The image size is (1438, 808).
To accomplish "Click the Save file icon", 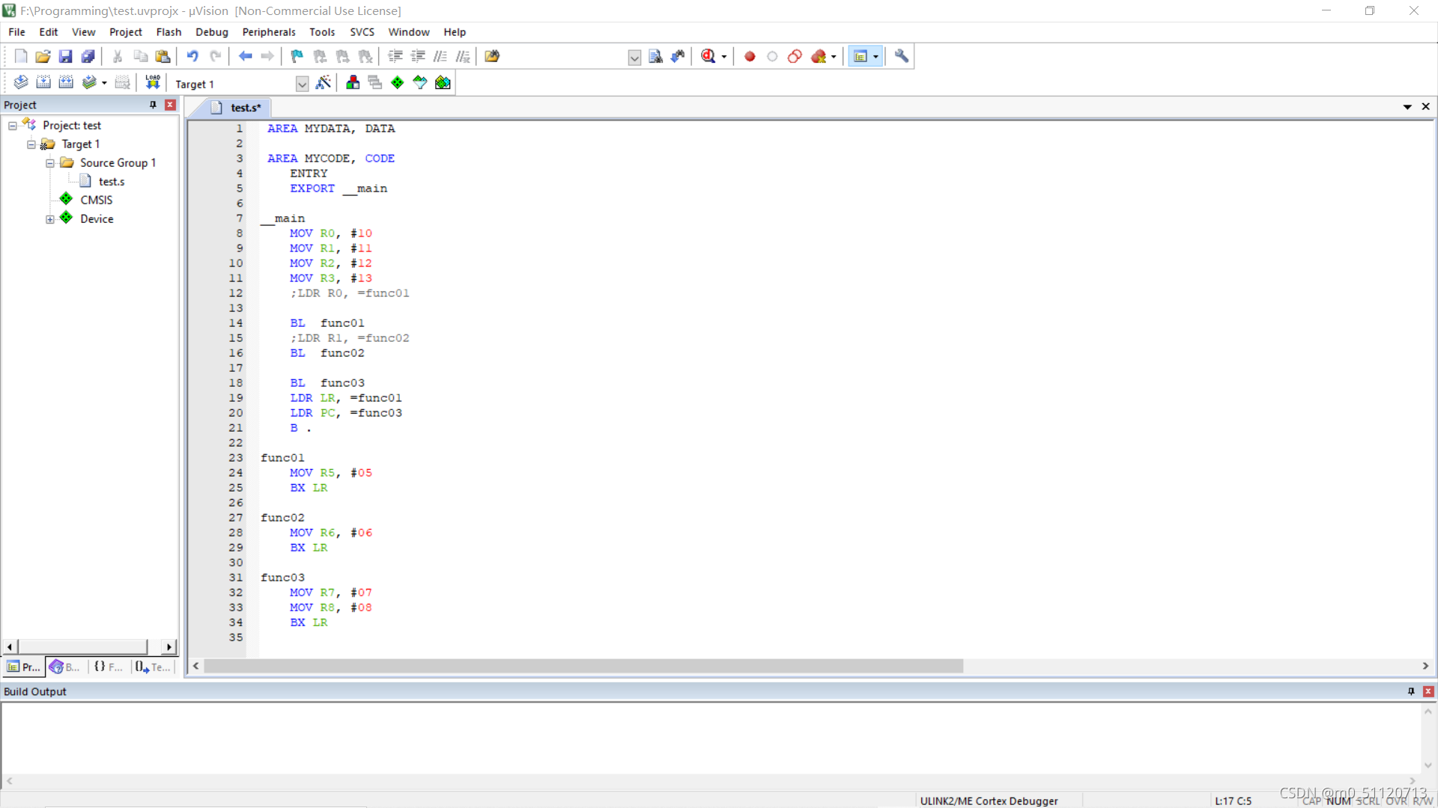I will (x=65, y=56).
